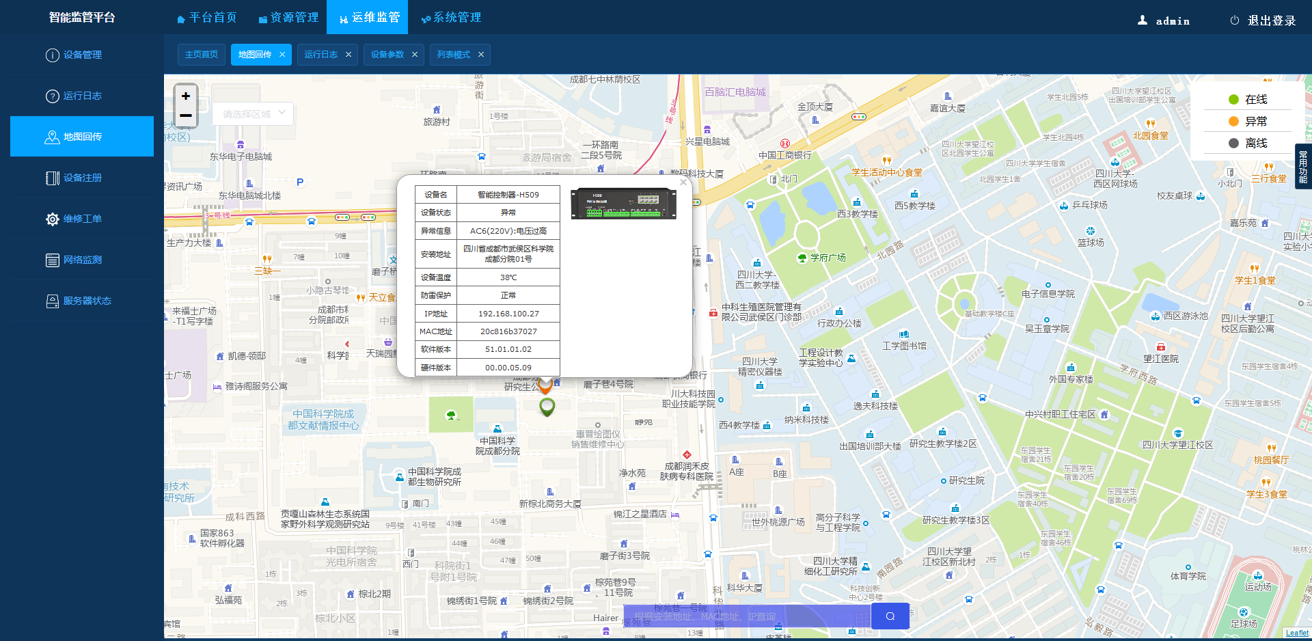This screenshot has width=1312, height=641.
Task: Open 设备管理 in the sidebar
Action: [82, 55]
